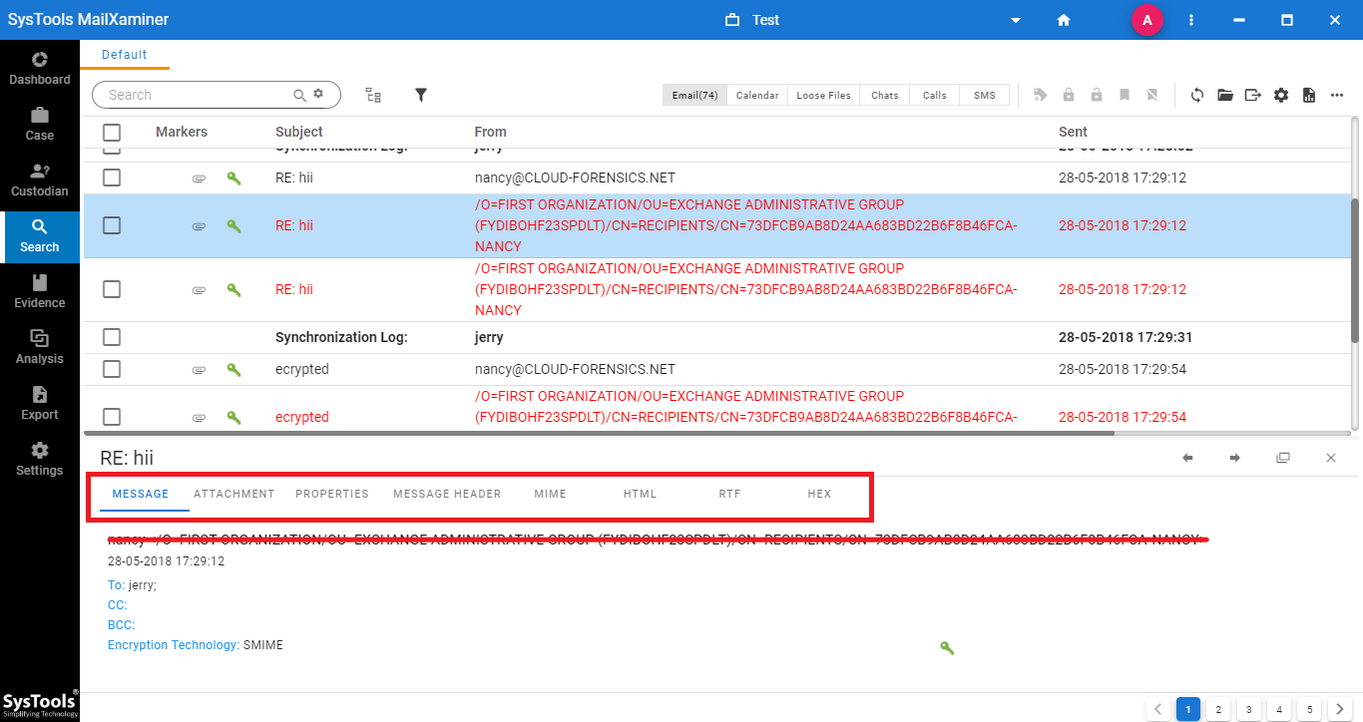Check the red ecrypted row checkbox

tap(112, 417)
